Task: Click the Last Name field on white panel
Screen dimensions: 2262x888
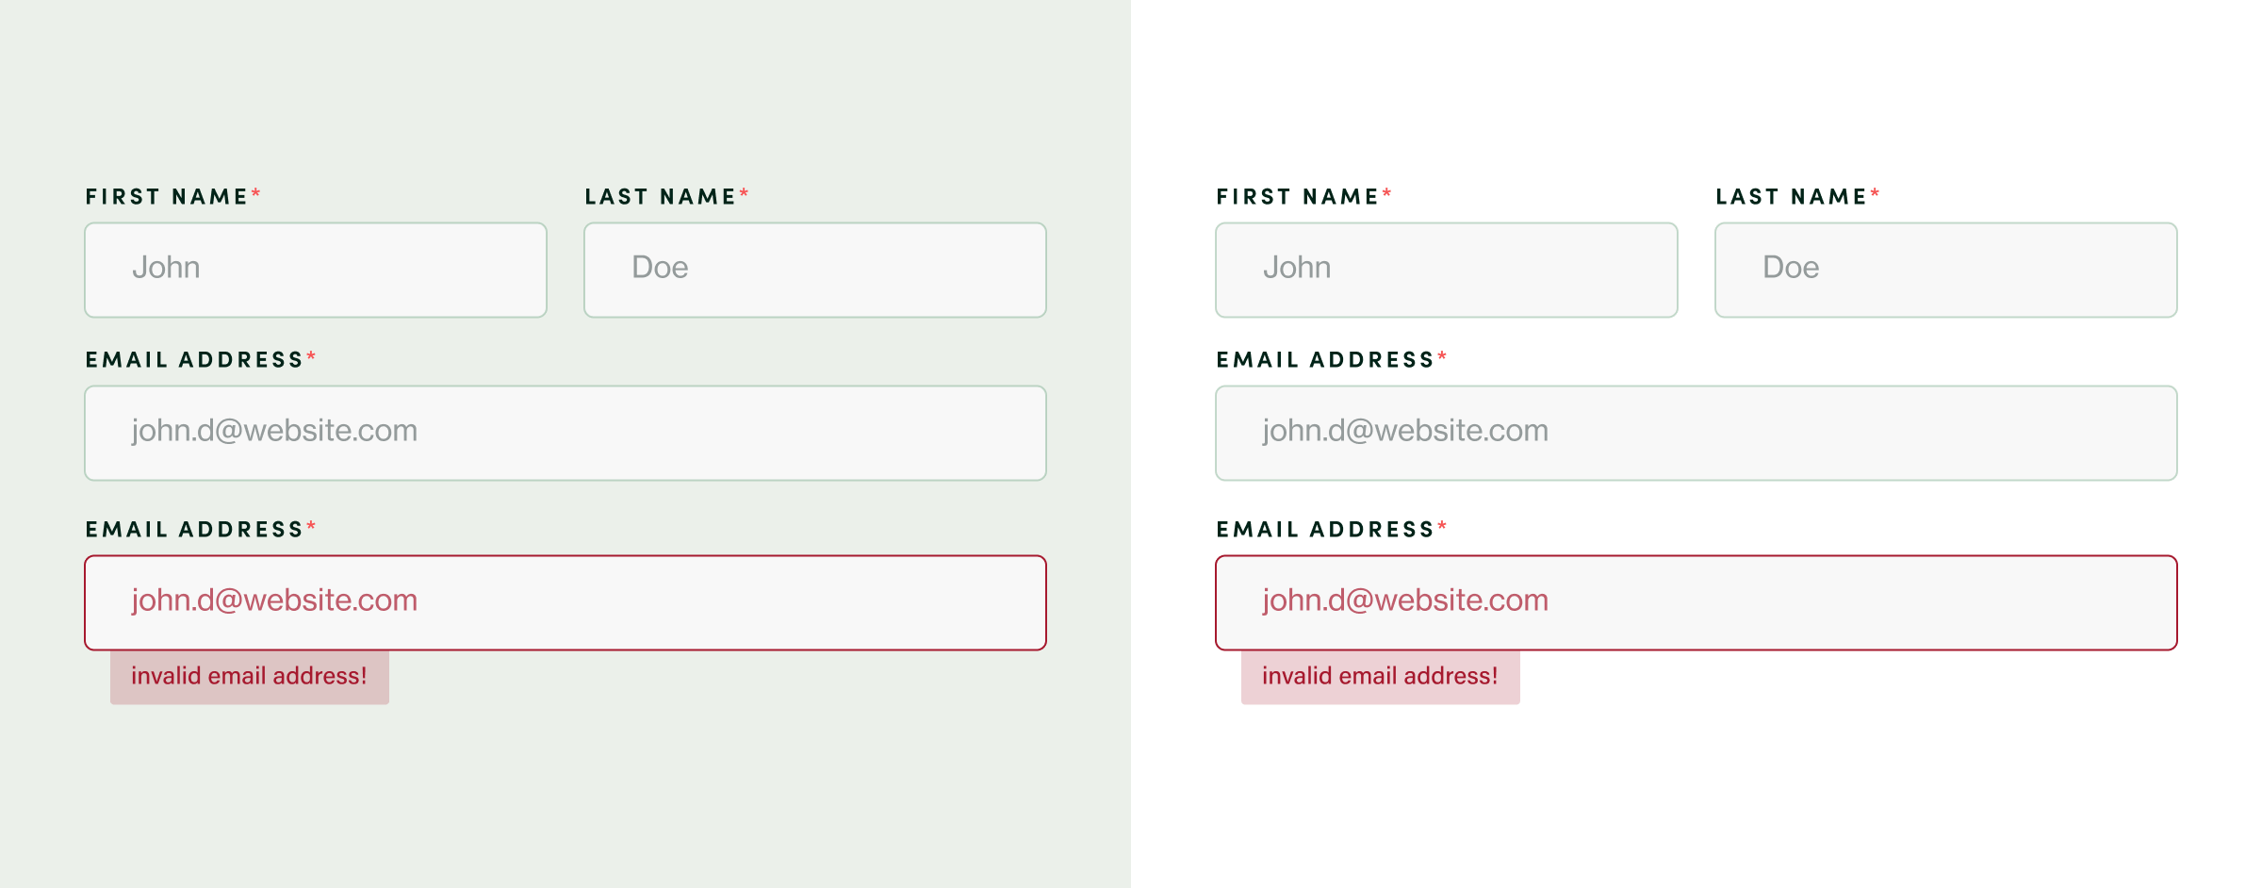Action: pyautogui.click(x=1946, y=270)
